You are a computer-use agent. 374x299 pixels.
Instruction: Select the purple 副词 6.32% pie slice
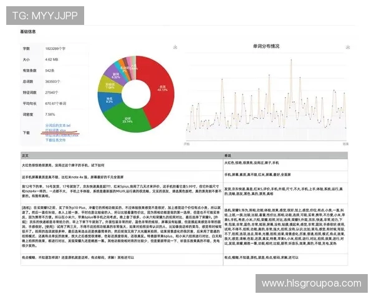[x=115, y=76]
